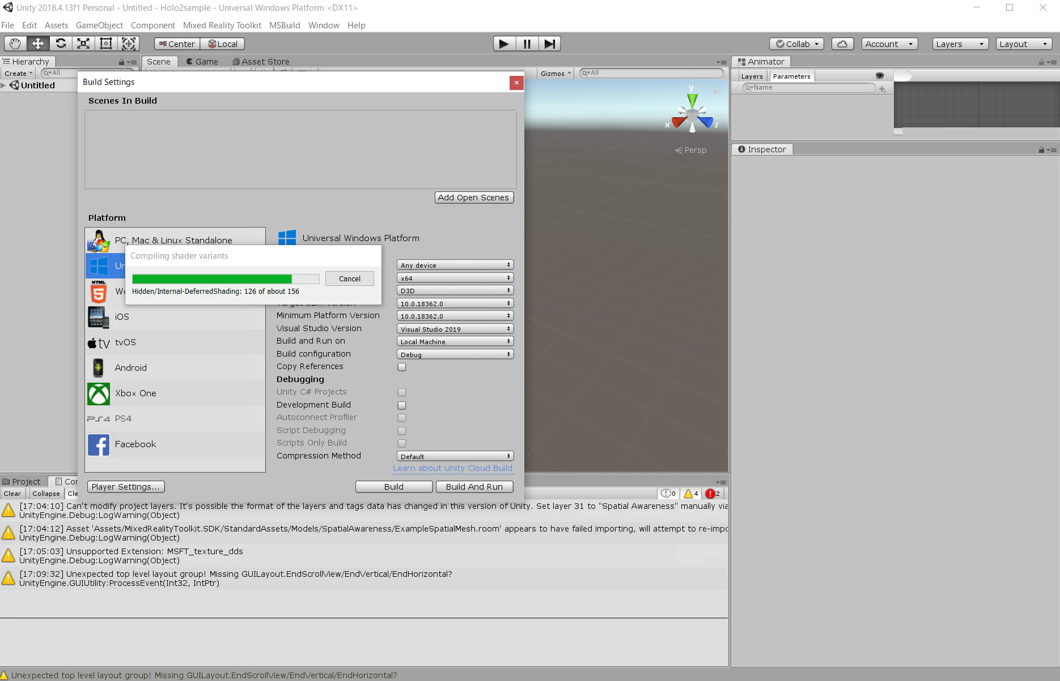This screenshot has width=1060, height=681.
Task: Change Debug build configuration dropdown
Action: coord(455,354)
